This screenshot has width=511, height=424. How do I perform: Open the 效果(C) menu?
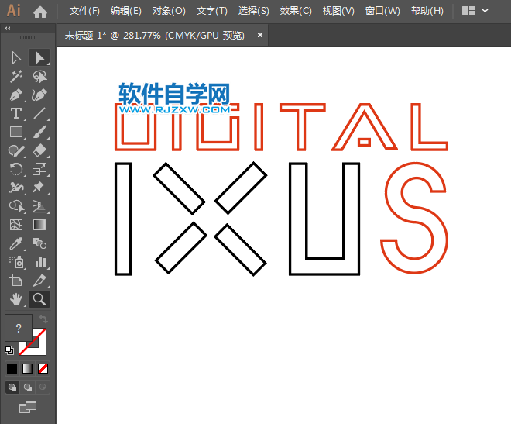pos(296,11)
